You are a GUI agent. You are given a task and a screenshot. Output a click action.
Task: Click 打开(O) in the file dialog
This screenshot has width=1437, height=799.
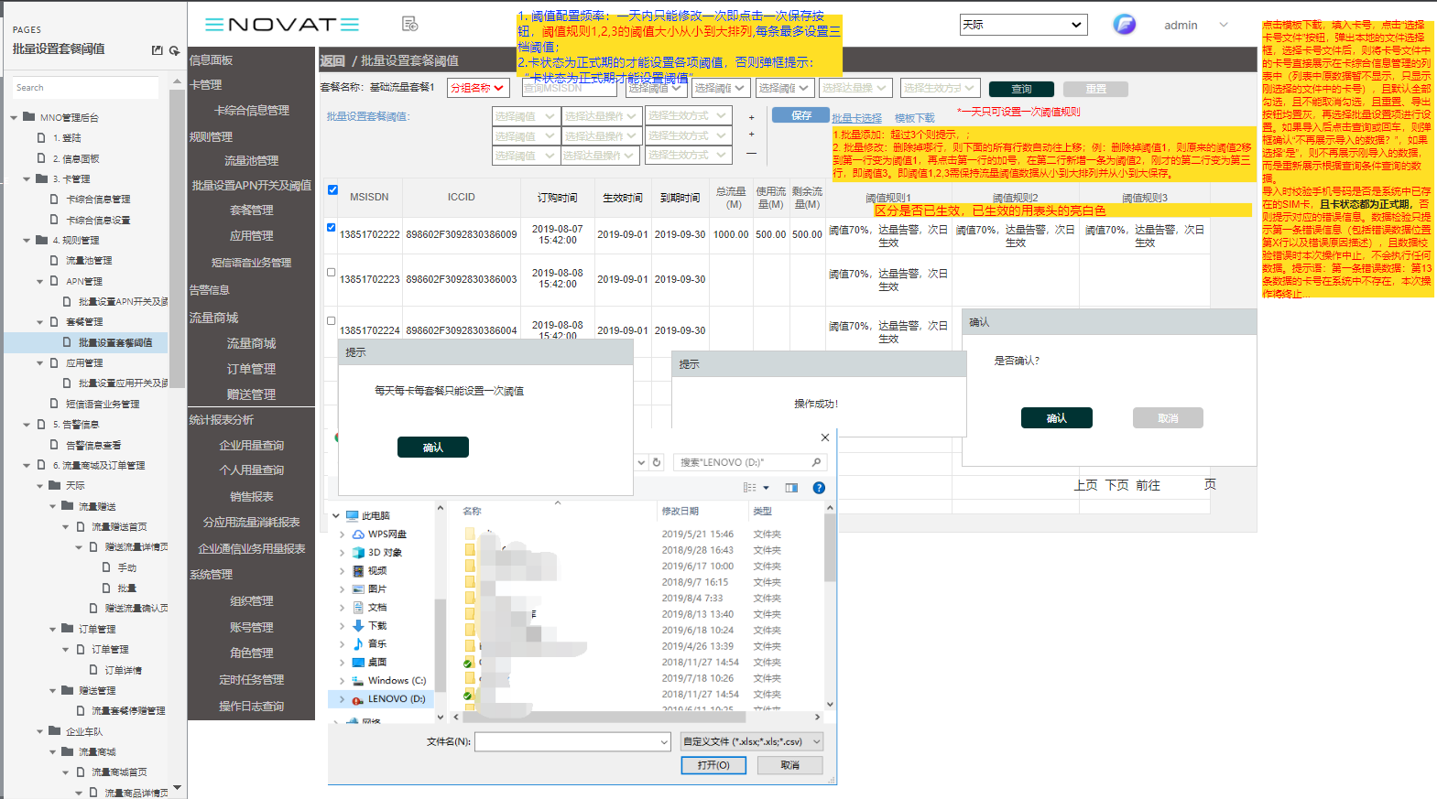click(x=713, y=765)
